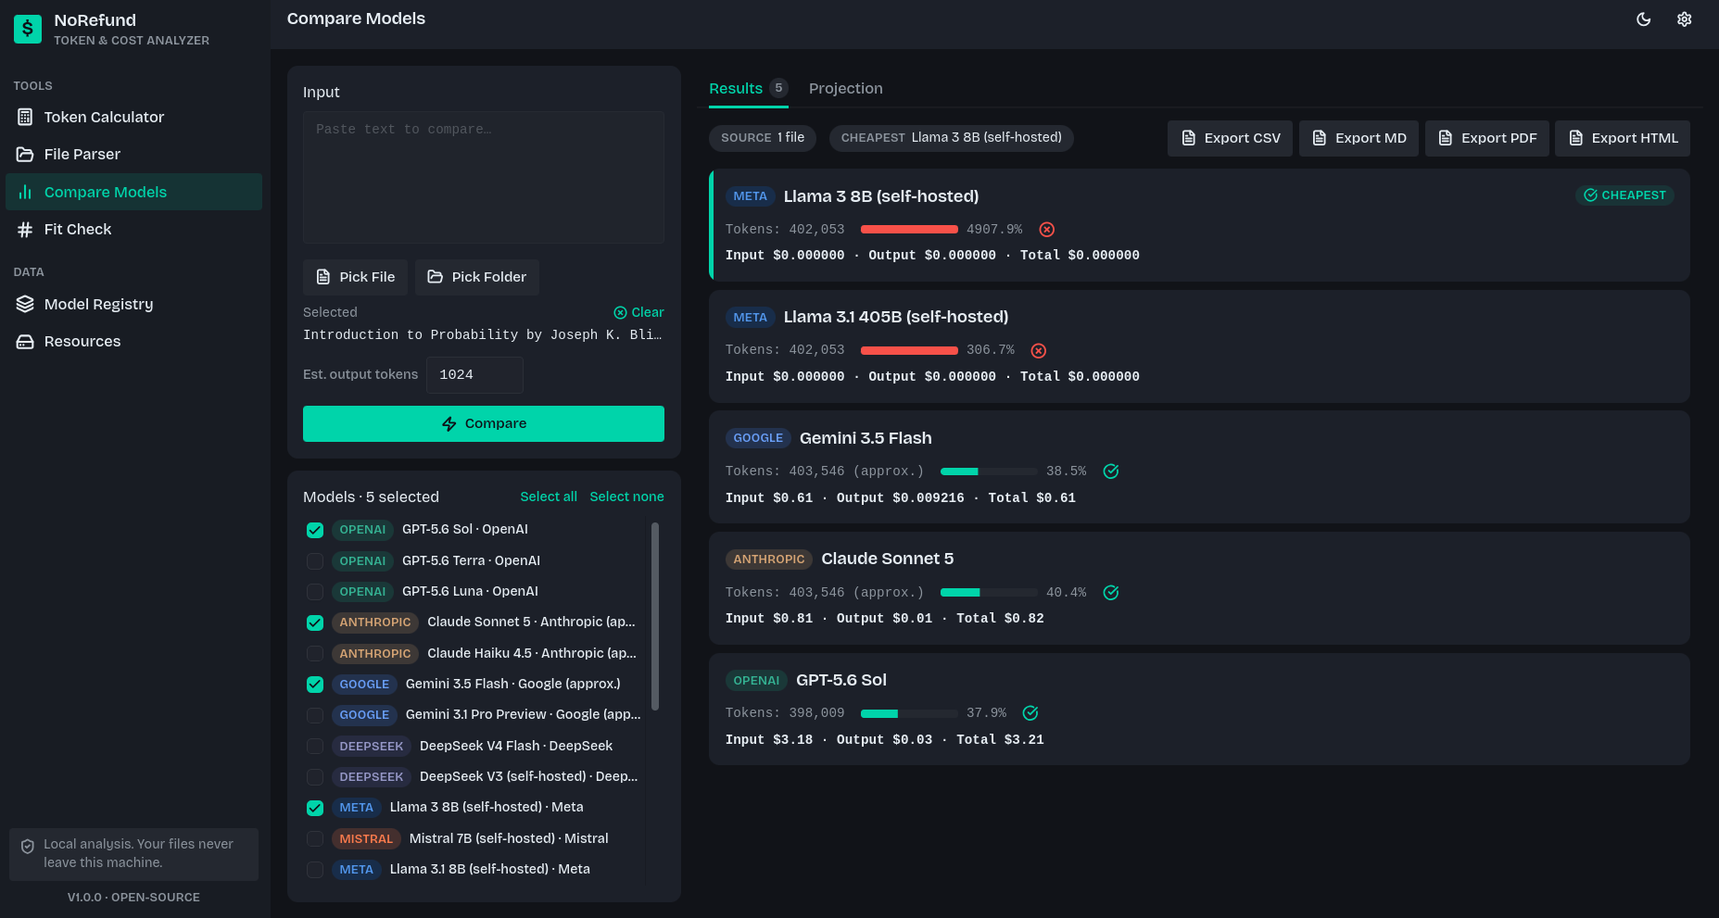Click the SOURCE 1 file chip
1719x918 pixels.
click(763, 138)
